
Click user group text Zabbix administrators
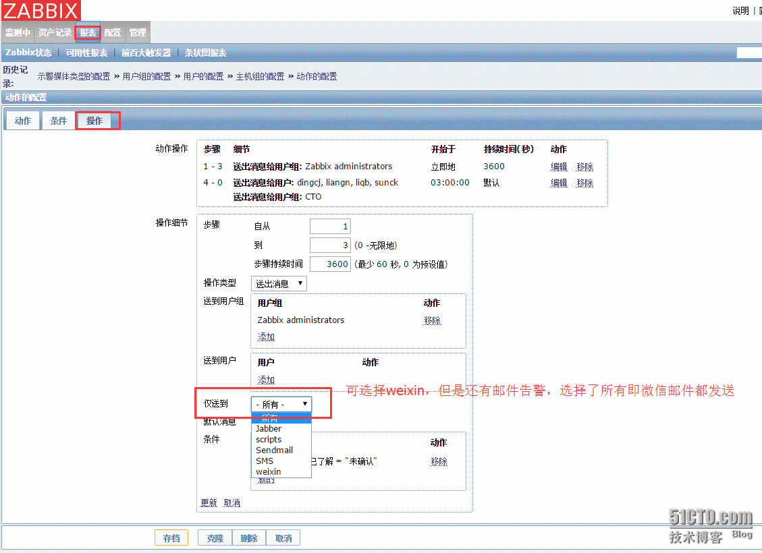coord(301,320)
